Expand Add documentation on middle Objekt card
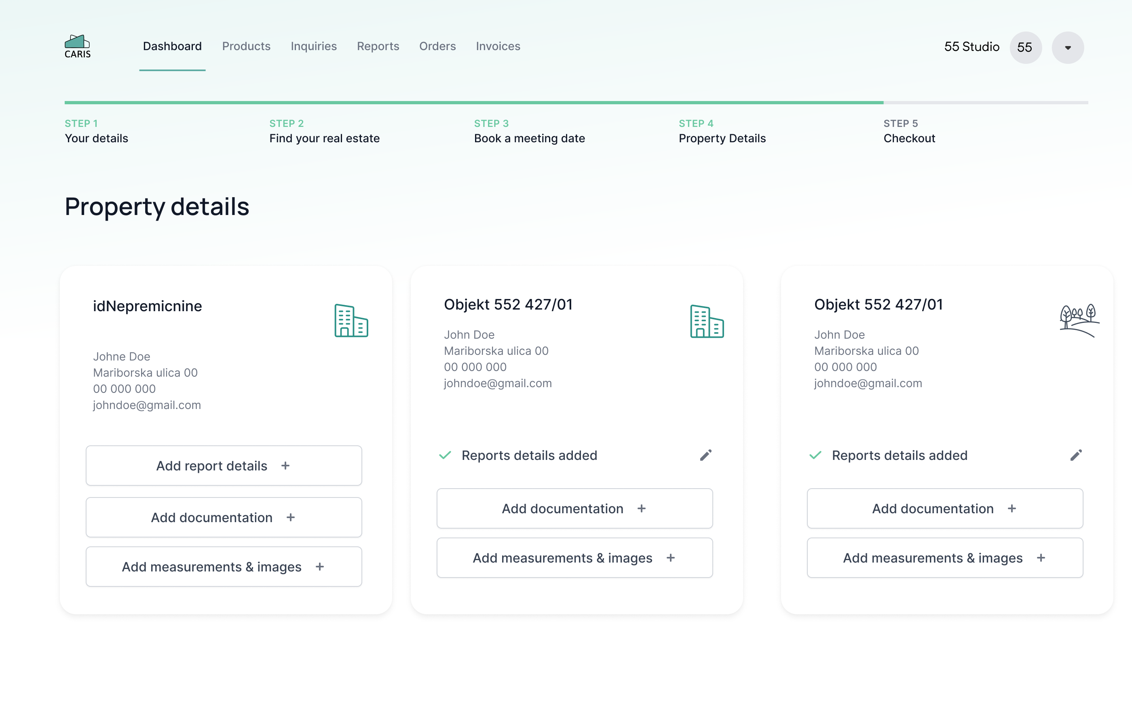 coord(574,508)
